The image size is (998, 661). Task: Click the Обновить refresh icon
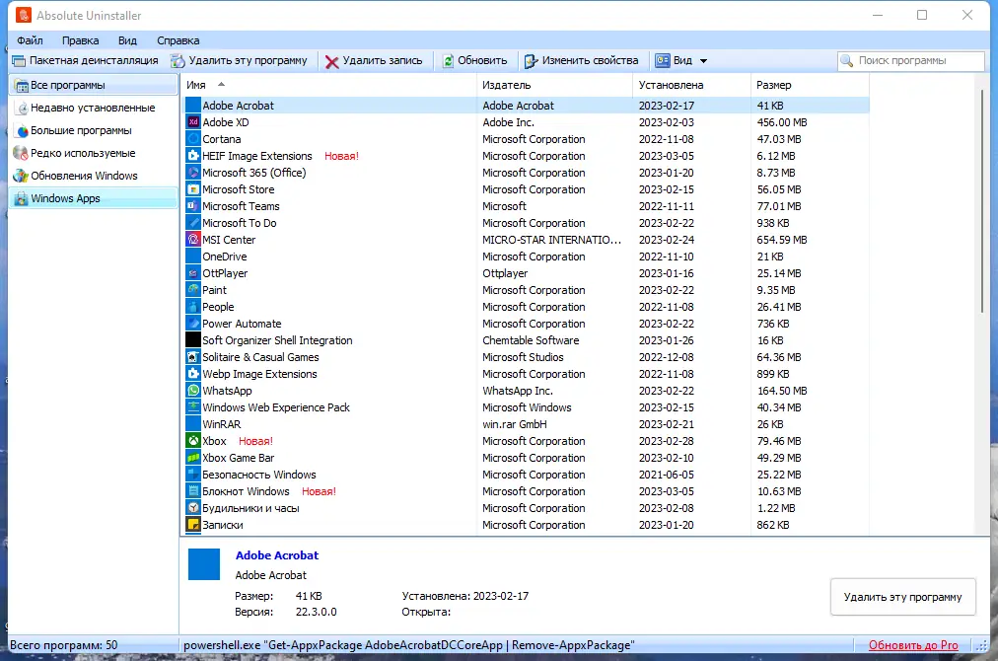(448, 61)
